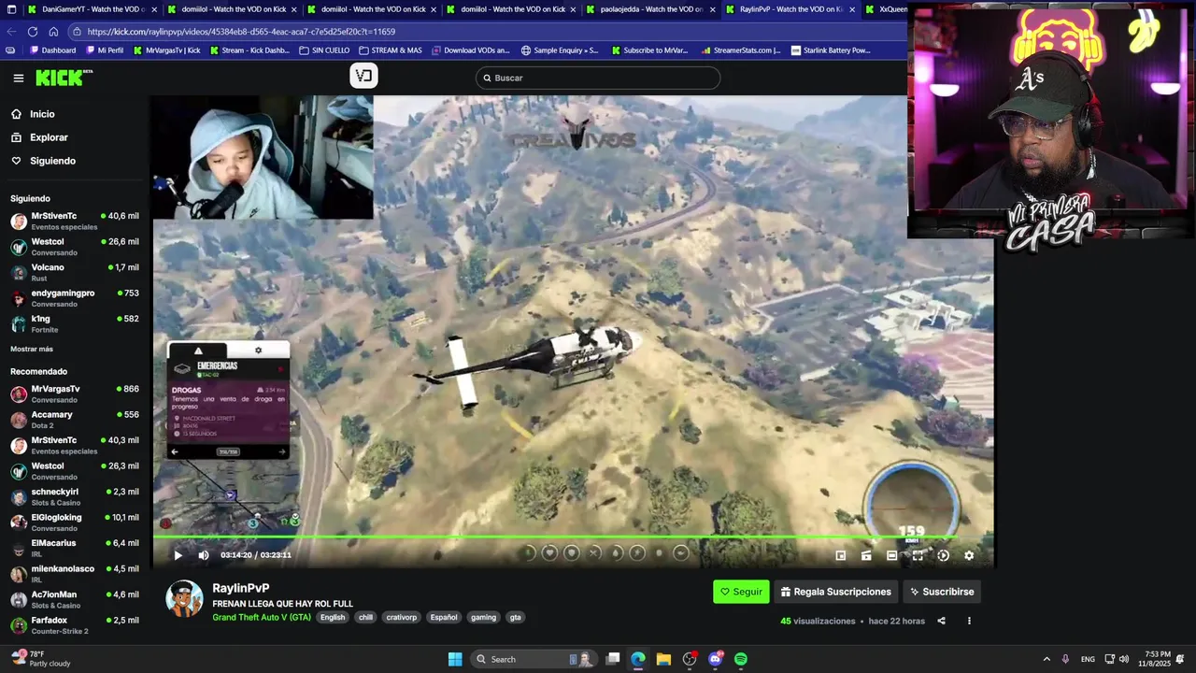Open Discord from the taskbar
This screenshot has height=673, width=1196.
pyautogui.click(x=716, y=659)
